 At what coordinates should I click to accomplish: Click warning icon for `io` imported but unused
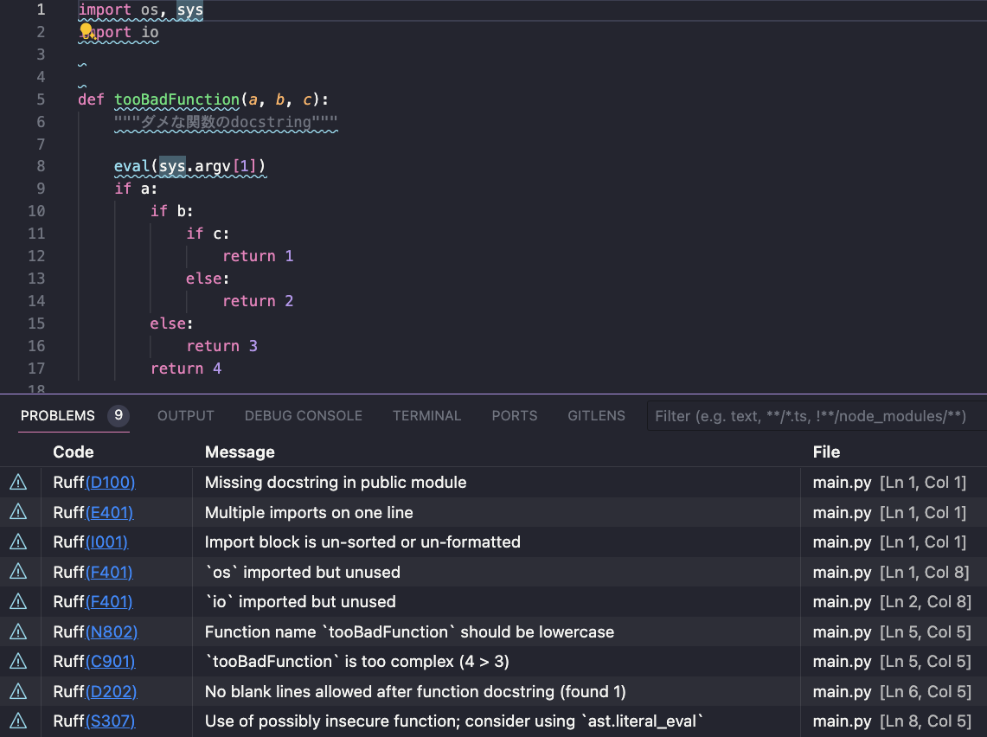coord(18,602)
